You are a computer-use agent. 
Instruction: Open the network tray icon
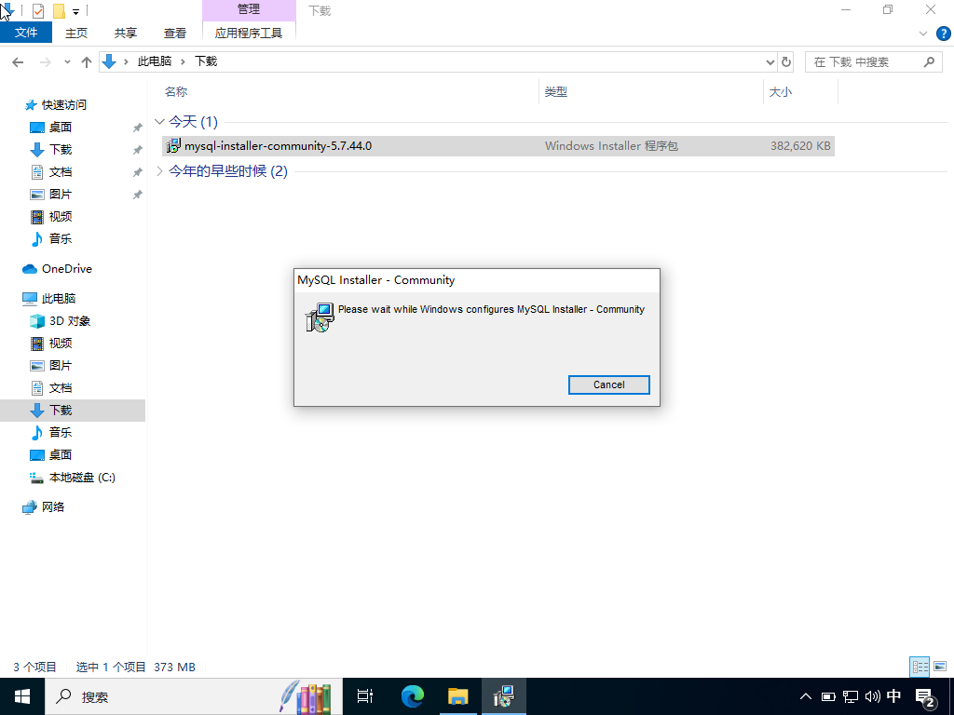[x=851, y=696]
